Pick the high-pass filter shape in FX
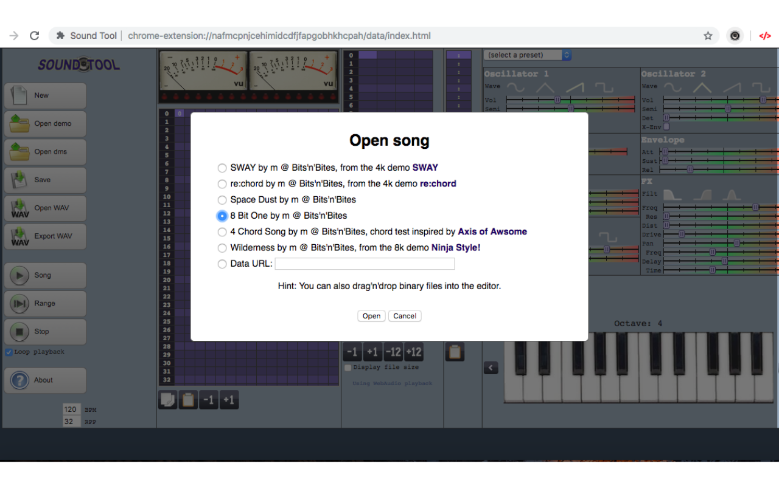This screenshot has height=486, width=779. [x=702, y=194]
